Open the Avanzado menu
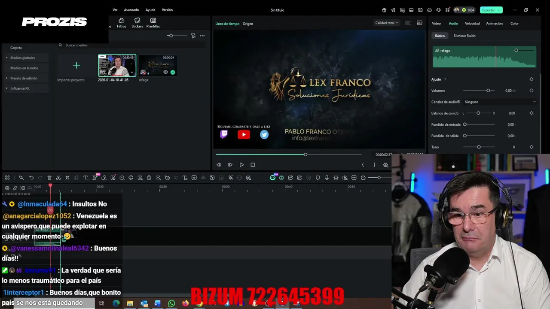 tap(131, 10)
